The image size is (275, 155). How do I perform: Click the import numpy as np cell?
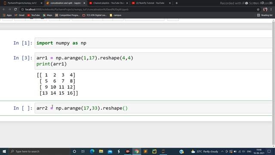click(153, 43)
